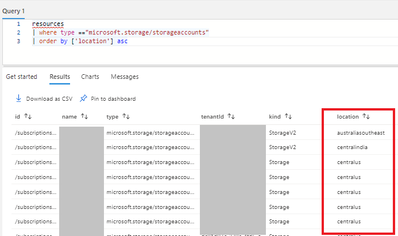Show the Messages tab
This screenshot has height=236, width=398.
[x=125, y=77]
